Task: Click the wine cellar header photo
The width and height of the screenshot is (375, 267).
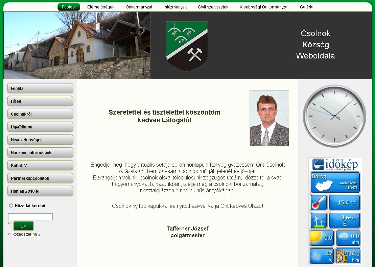Action: [x=77, y=45]
